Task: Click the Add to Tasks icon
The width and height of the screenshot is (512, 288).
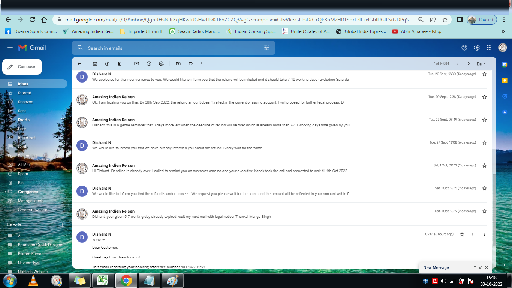Action: (161, 64)
